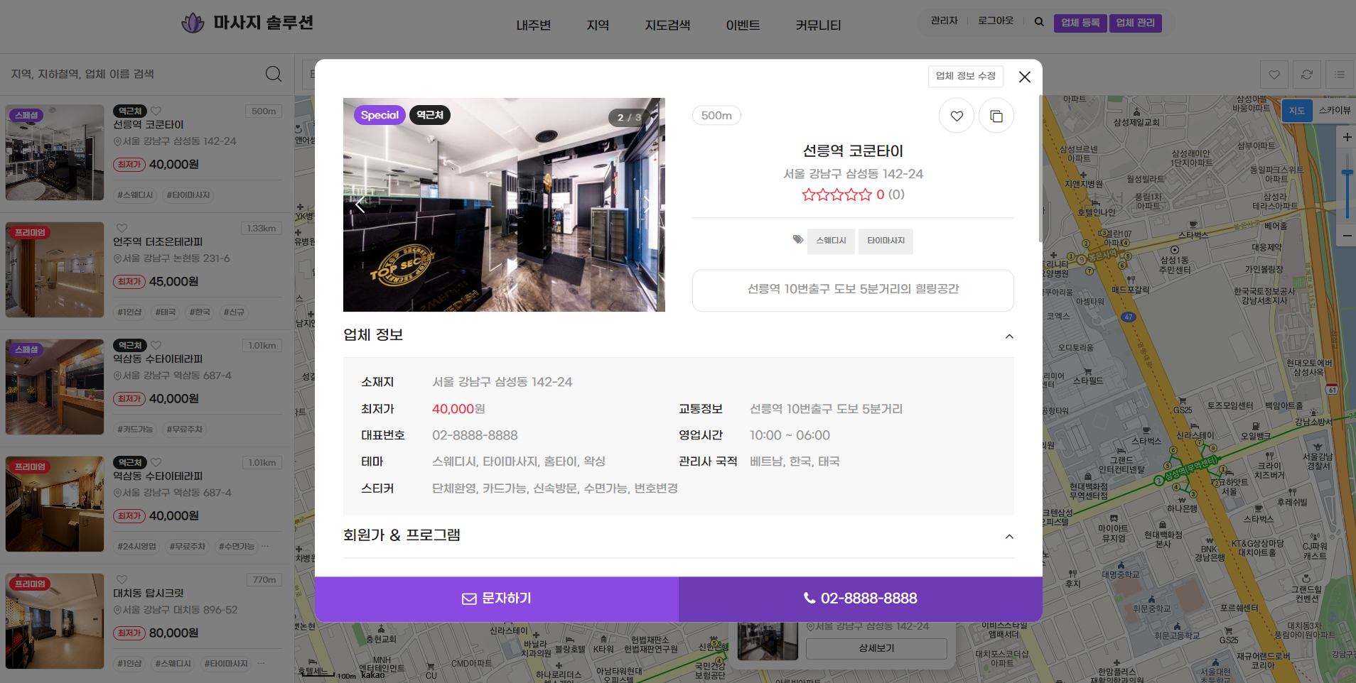
Task: Toggle favorite heart on 언주역 더조은테라피 item
Action: click(122, 228)
